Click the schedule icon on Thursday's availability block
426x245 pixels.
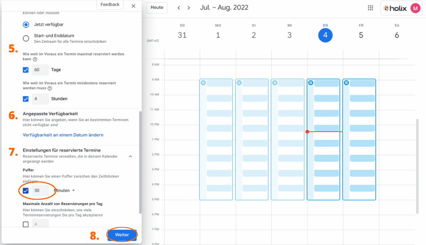[311, 82]
